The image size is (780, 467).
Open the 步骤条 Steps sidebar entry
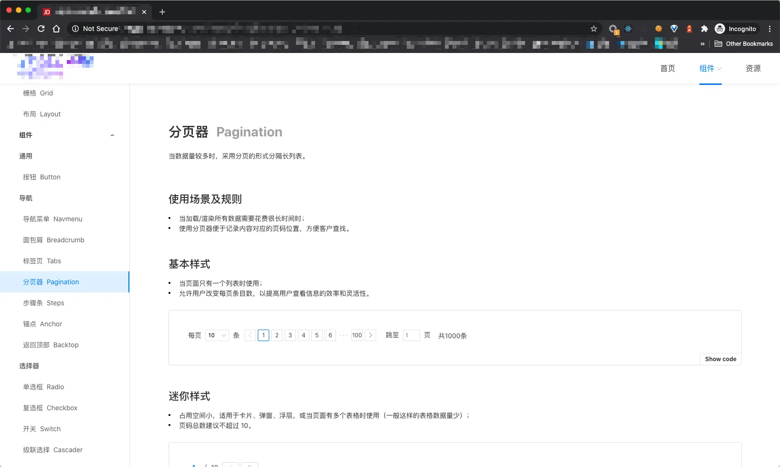click(43, 302)
